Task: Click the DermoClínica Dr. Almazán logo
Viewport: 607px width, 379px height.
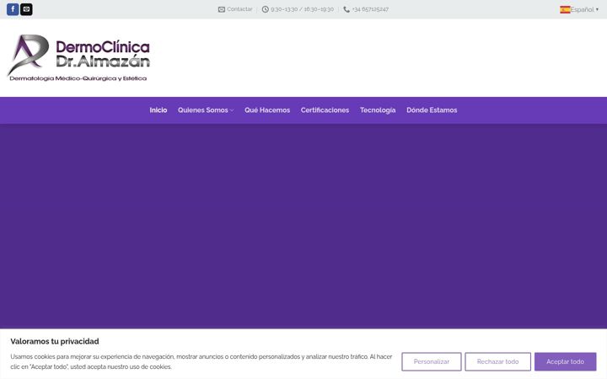Action: click(78, 57)
